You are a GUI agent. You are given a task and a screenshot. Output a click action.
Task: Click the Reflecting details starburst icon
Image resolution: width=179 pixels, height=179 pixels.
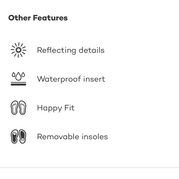tap(19, 50)
